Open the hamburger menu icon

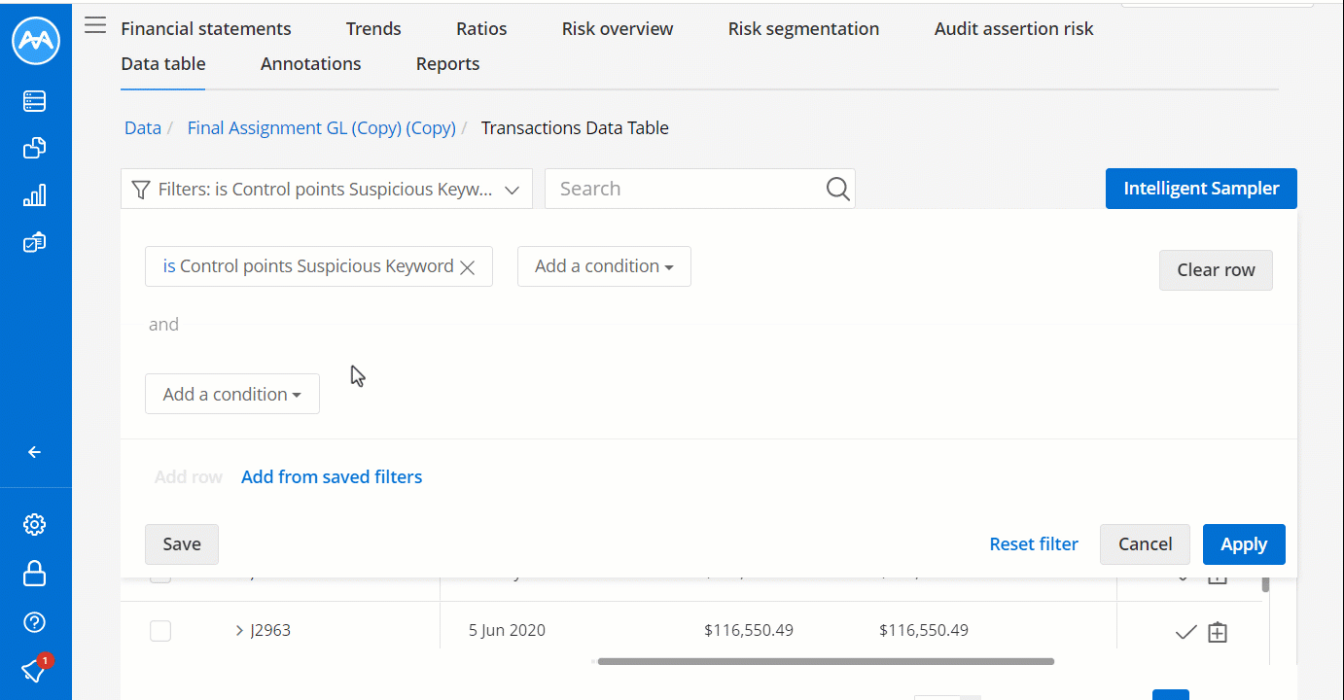(94, 25)
